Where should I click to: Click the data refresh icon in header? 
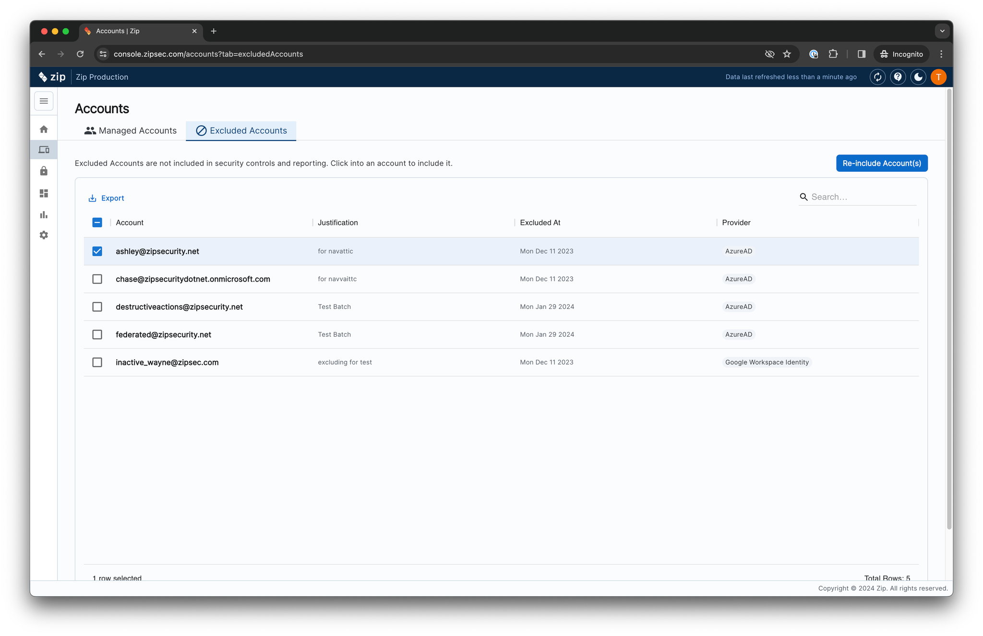(877, 77)
